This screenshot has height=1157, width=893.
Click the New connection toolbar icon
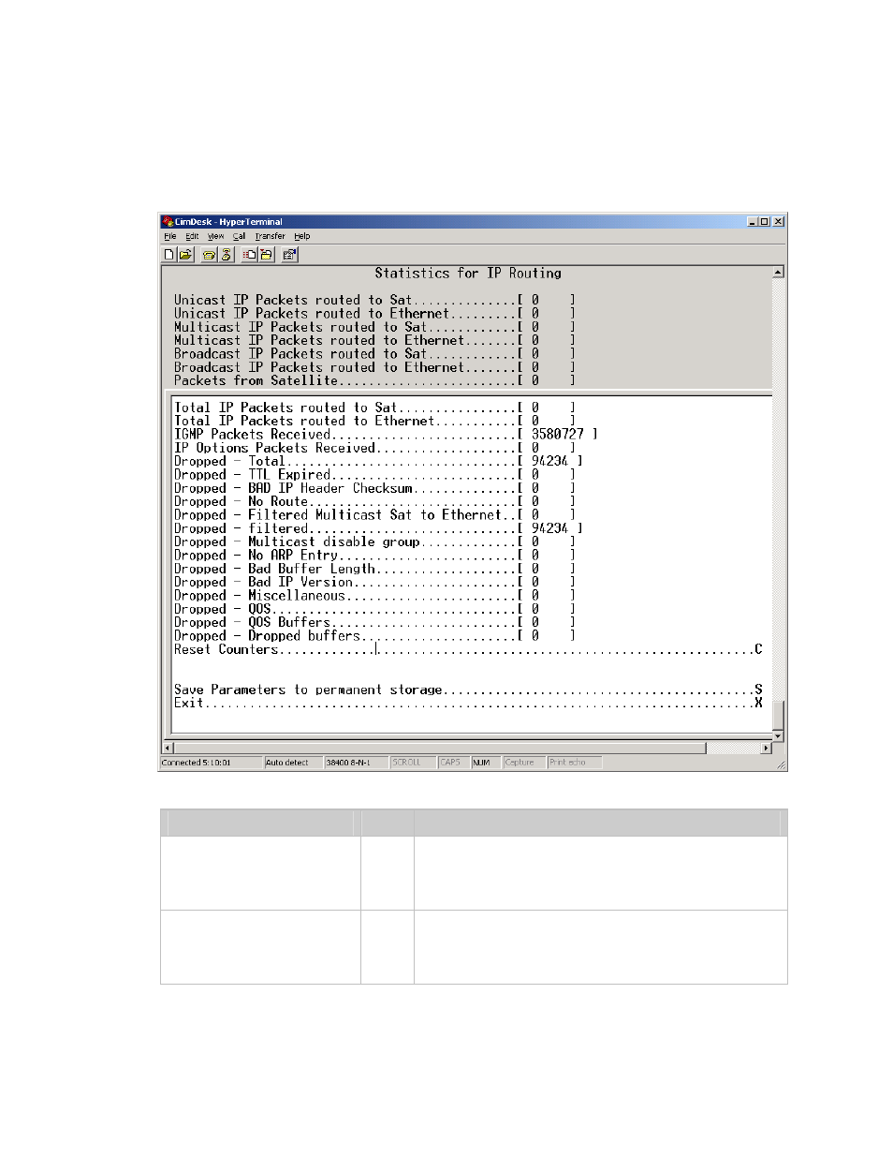click(x=169, y=254)
